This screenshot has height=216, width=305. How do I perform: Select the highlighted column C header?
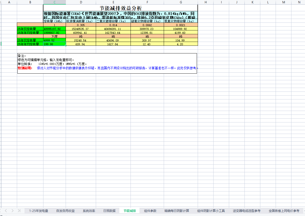(x=54, y=2)
